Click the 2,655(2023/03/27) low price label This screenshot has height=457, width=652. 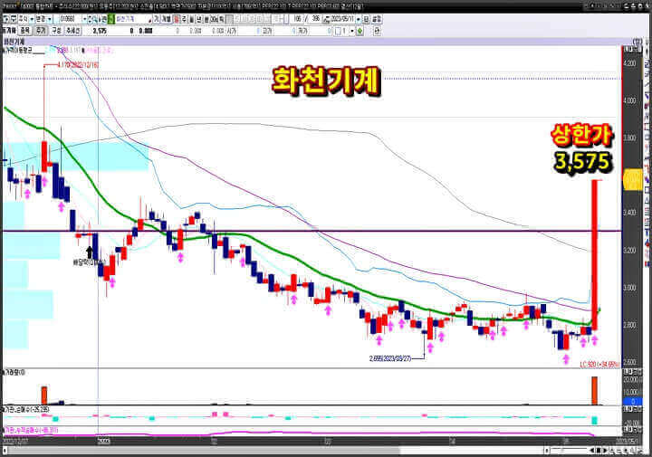pyautogui.click(x=390, y=358)
